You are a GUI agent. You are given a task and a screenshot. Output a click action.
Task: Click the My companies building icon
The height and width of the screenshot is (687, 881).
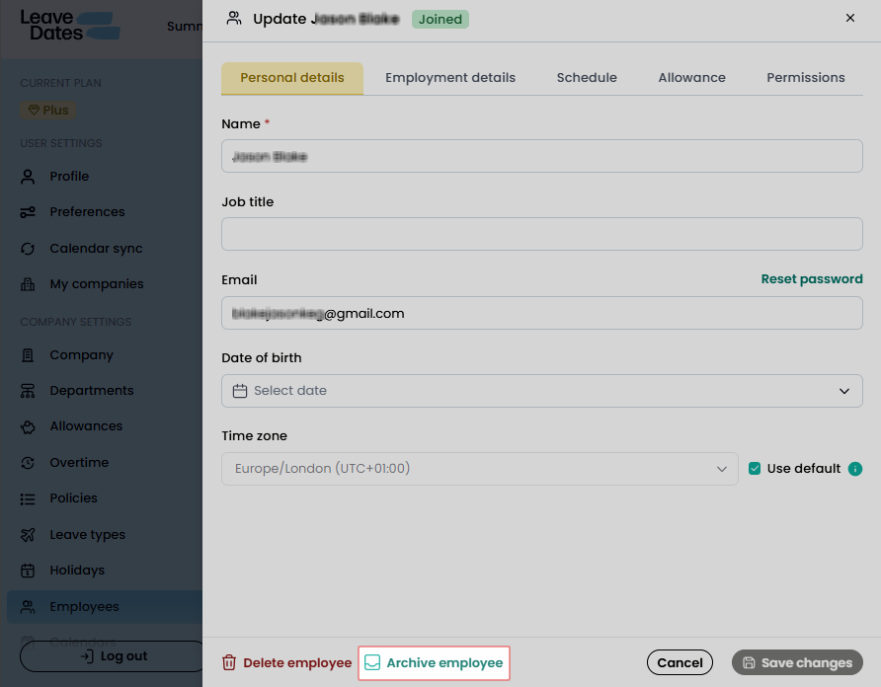[28, 284]
